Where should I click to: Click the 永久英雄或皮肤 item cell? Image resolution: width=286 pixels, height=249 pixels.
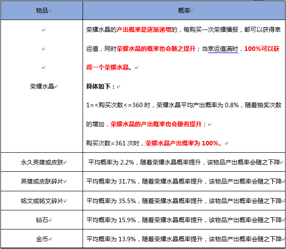(43, 162)
